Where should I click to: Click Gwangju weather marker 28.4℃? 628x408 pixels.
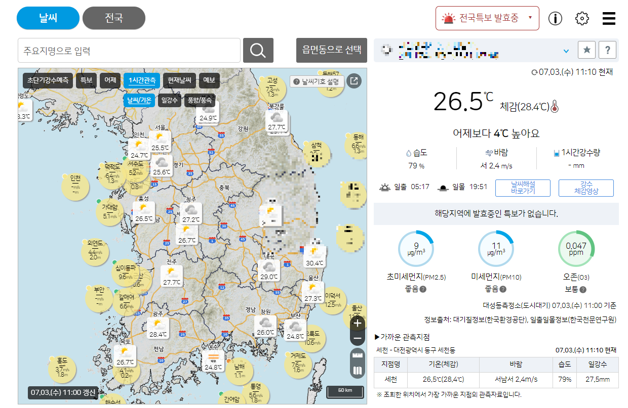pos(158,328)
